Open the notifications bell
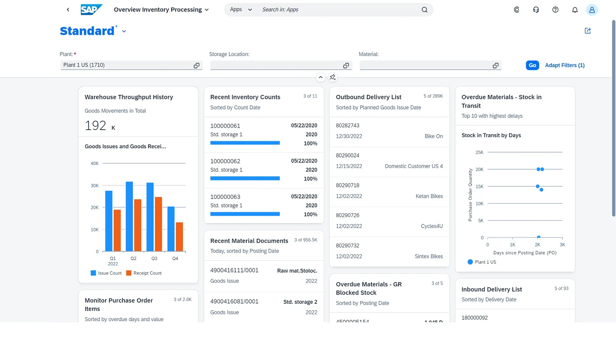Viewport: 616px width, 347px height. click(575, 10)
